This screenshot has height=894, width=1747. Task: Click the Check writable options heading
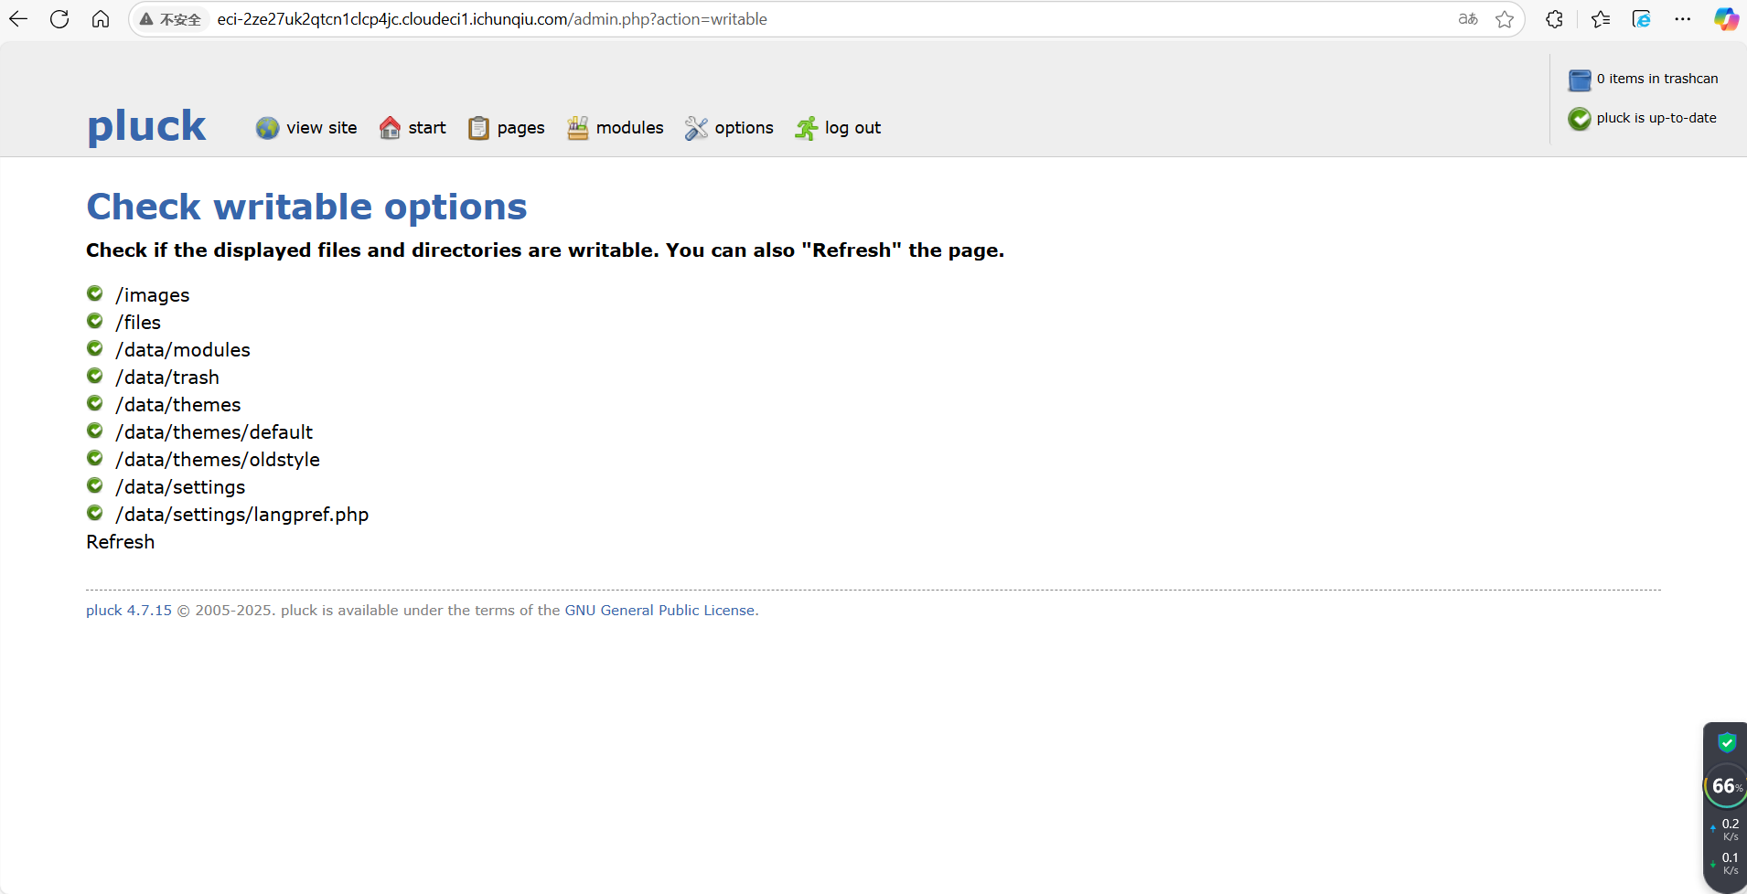[306, 208]
